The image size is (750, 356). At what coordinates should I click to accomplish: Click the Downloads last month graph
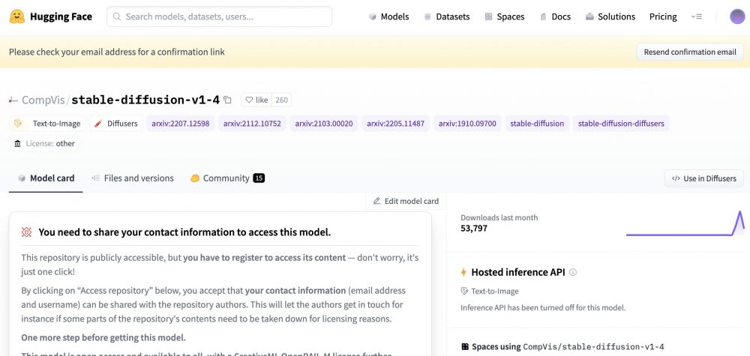[685, 223]
